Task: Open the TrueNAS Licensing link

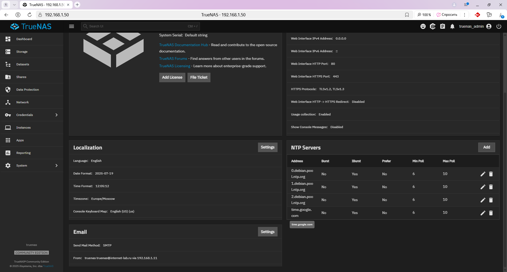Action: 175,66
